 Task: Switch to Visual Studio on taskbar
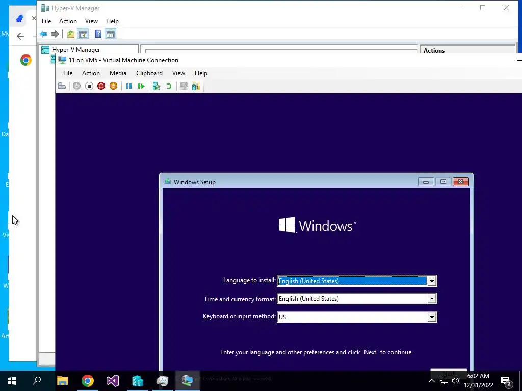pos(113,381)
